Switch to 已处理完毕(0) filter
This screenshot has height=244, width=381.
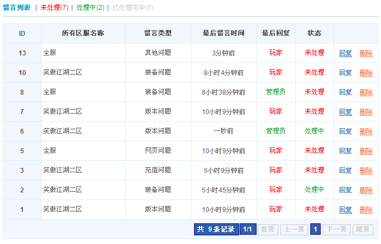click(133, 8)
